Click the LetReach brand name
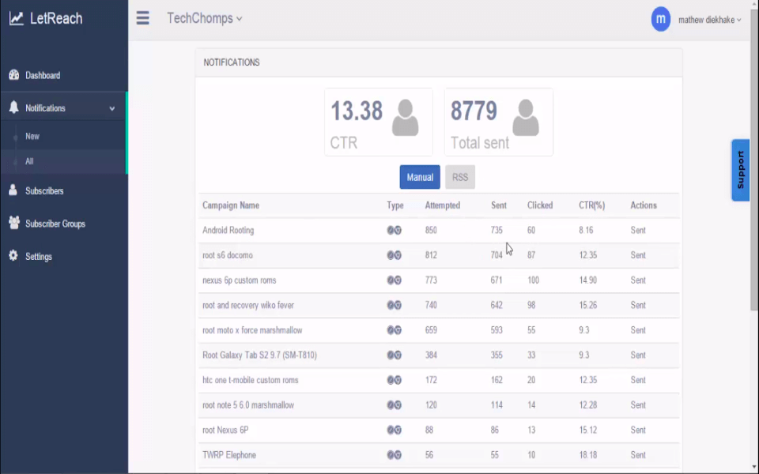759x474 pixels. point(56,18)
